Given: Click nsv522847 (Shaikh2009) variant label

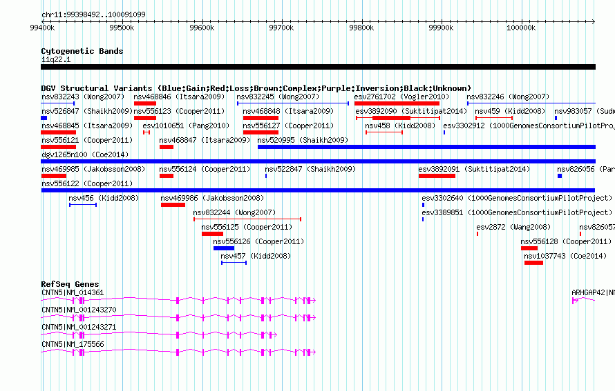Looking at the screenshot, I should tap(310, 169).
